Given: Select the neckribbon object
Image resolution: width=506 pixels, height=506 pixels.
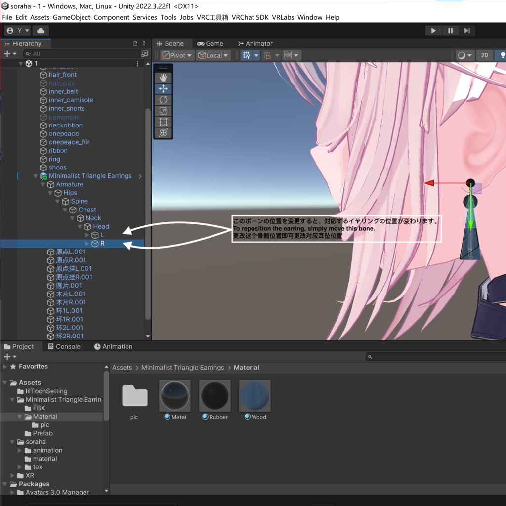Looking at the screenshot, I should [66, 125].
